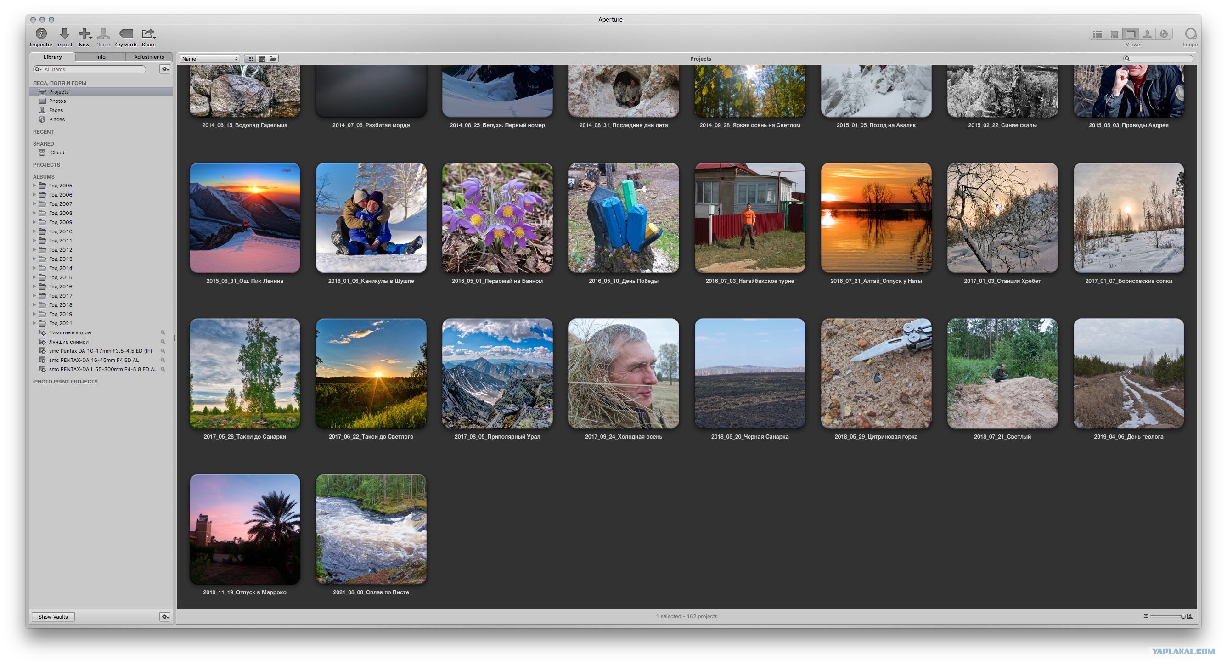The image size is (1227, 665).
Task: Open project 2017_08_05_Приполярный Урал
Action: (497, 373)
